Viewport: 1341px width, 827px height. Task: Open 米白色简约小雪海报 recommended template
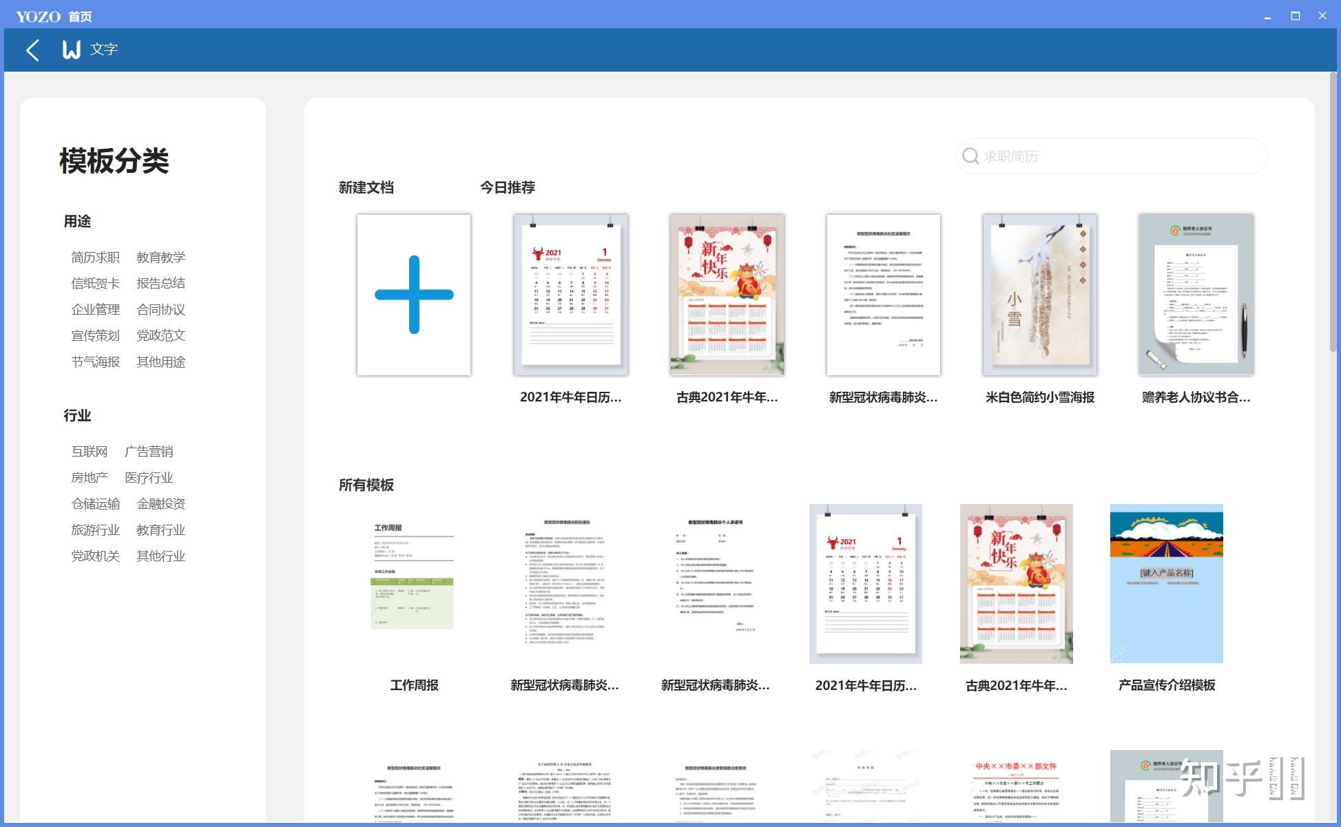point(1039,295)
